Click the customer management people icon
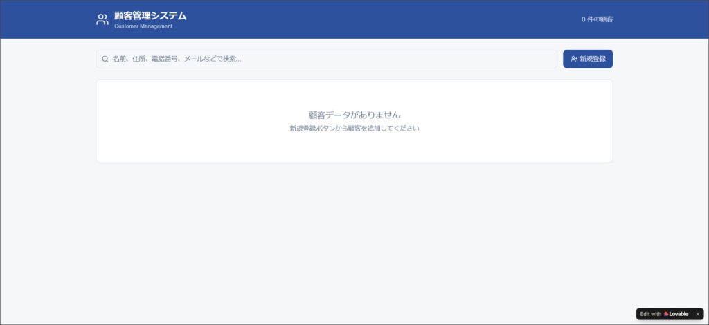 [102, 19]
